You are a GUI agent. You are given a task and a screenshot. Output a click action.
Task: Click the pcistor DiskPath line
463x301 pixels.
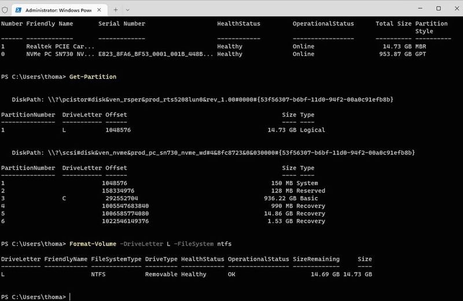pos(203,99)
